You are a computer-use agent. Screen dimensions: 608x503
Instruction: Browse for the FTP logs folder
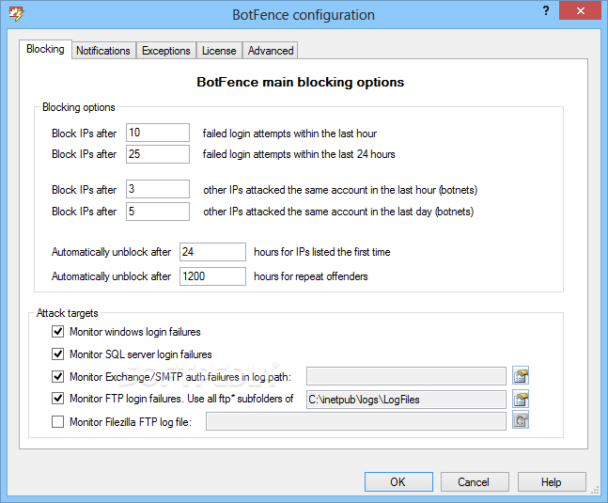pyautogui.click(x=521, y=399)
